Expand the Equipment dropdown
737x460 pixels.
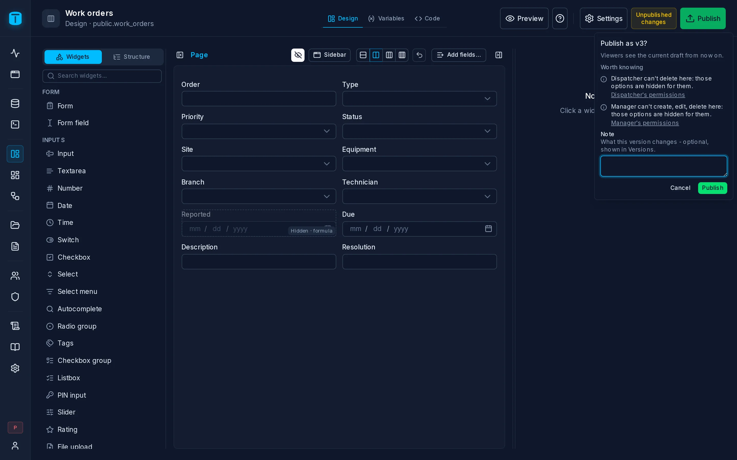(419, 164)
